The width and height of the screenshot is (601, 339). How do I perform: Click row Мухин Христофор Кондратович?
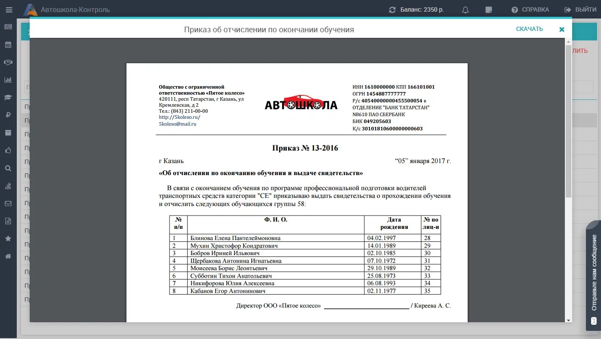pyautogui.click(x=305, y=246)
